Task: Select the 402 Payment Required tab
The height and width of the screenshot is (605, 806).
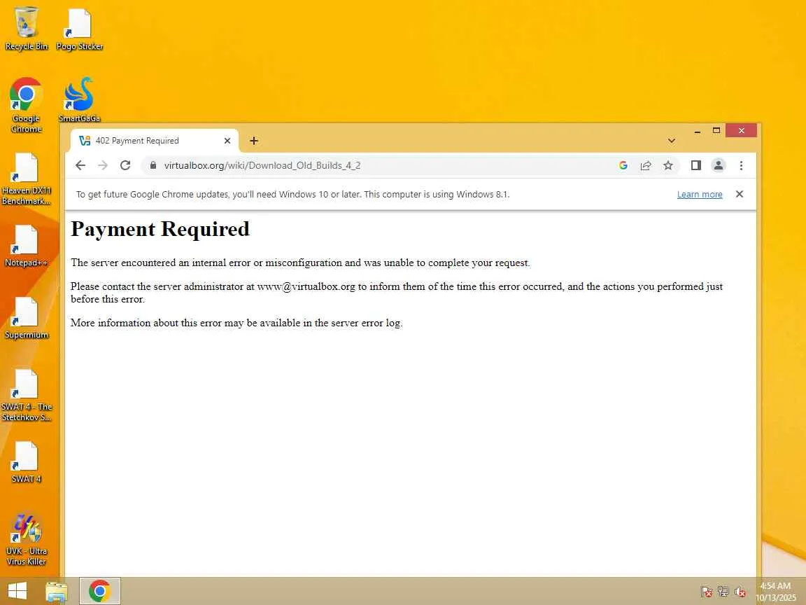Action: coord(154,141)
